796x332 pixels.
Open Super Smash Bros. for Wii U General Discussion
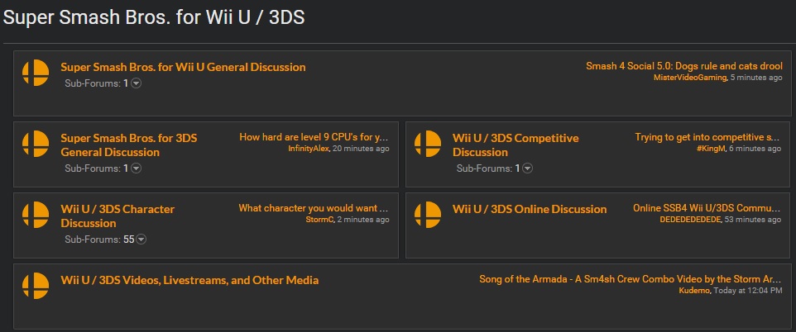click(x=183, y=67)
